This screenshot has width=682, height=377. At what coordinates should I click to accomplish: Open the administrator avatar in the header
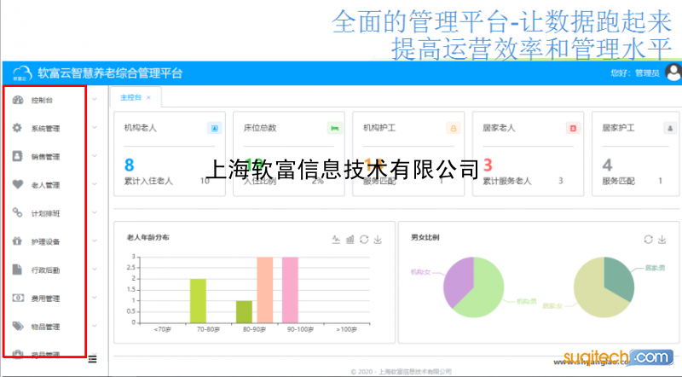673,72
